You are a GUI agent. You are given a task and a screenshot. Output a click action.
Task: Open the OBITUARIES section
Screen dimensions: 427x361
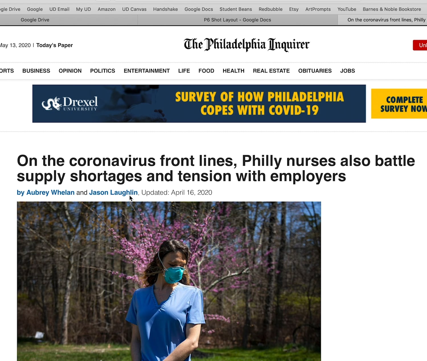tap(315, 71)
